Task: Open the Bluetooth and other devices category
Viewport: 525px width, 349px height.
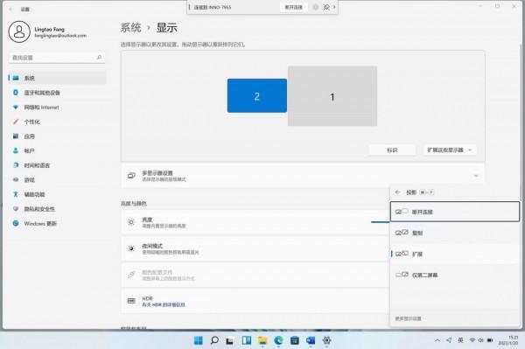Action: 57,93
